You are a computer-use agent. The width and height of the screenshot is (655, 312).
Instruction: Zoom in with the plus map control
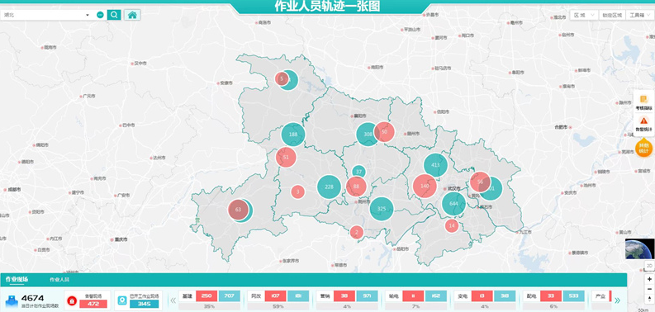click(649, 279)
